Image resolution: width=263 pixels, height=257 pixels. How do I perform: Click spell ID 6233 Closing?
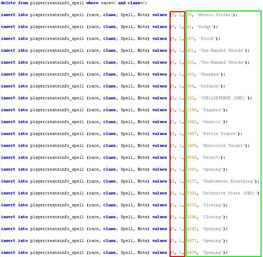(x=191, y=205)
